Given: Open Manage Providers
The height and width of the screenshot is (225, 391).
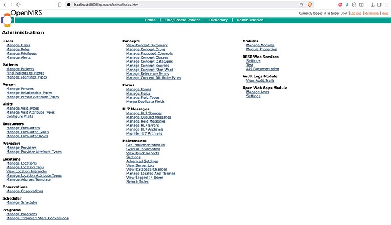Looking at the screenshot, I should tap(22, 148).
